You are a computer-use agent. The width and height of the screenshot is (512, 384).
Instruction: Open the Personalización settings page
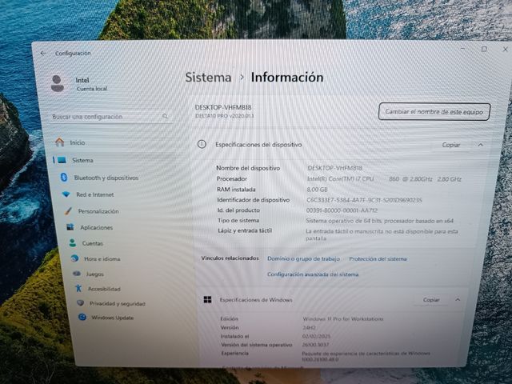click(98, 211)
